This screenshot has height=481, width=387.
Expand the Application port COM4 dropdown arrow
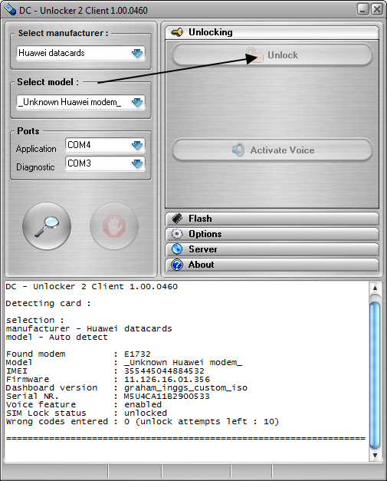coord(137,145)
